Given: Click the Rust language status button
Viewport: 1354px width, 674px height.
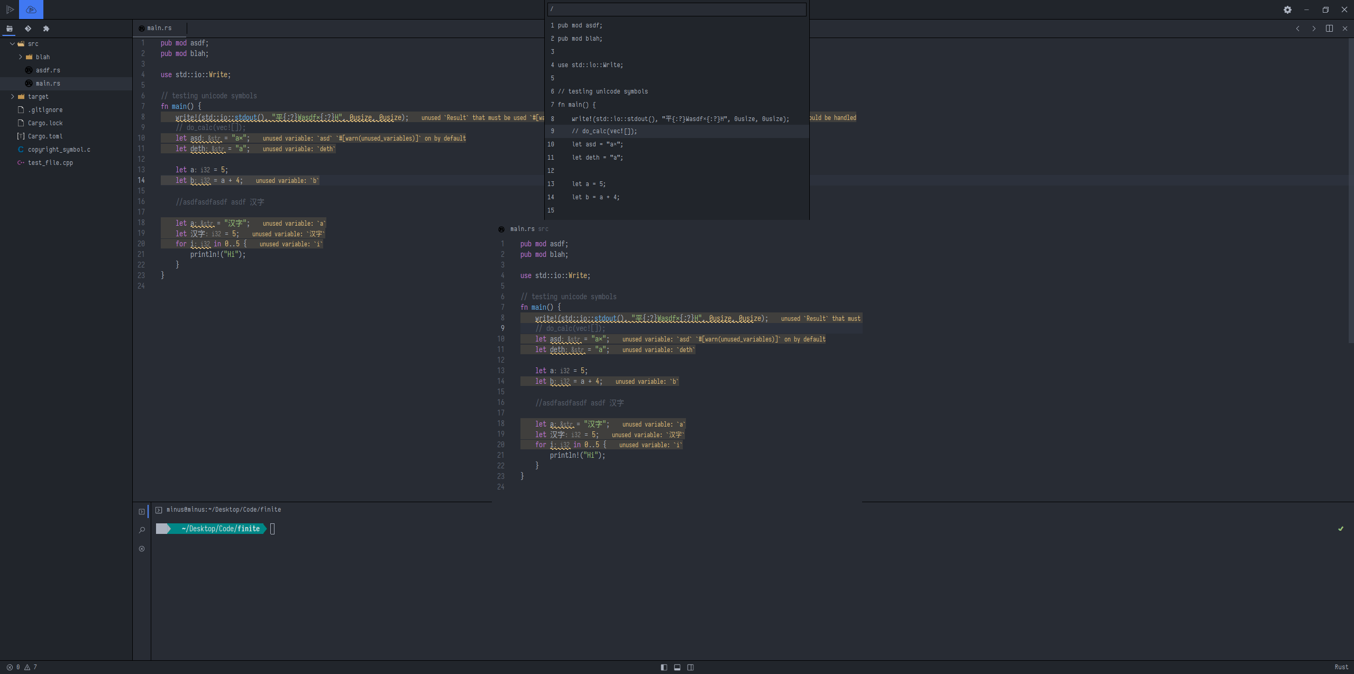Looking at the screenshot, I should [x=1341, y=667].
